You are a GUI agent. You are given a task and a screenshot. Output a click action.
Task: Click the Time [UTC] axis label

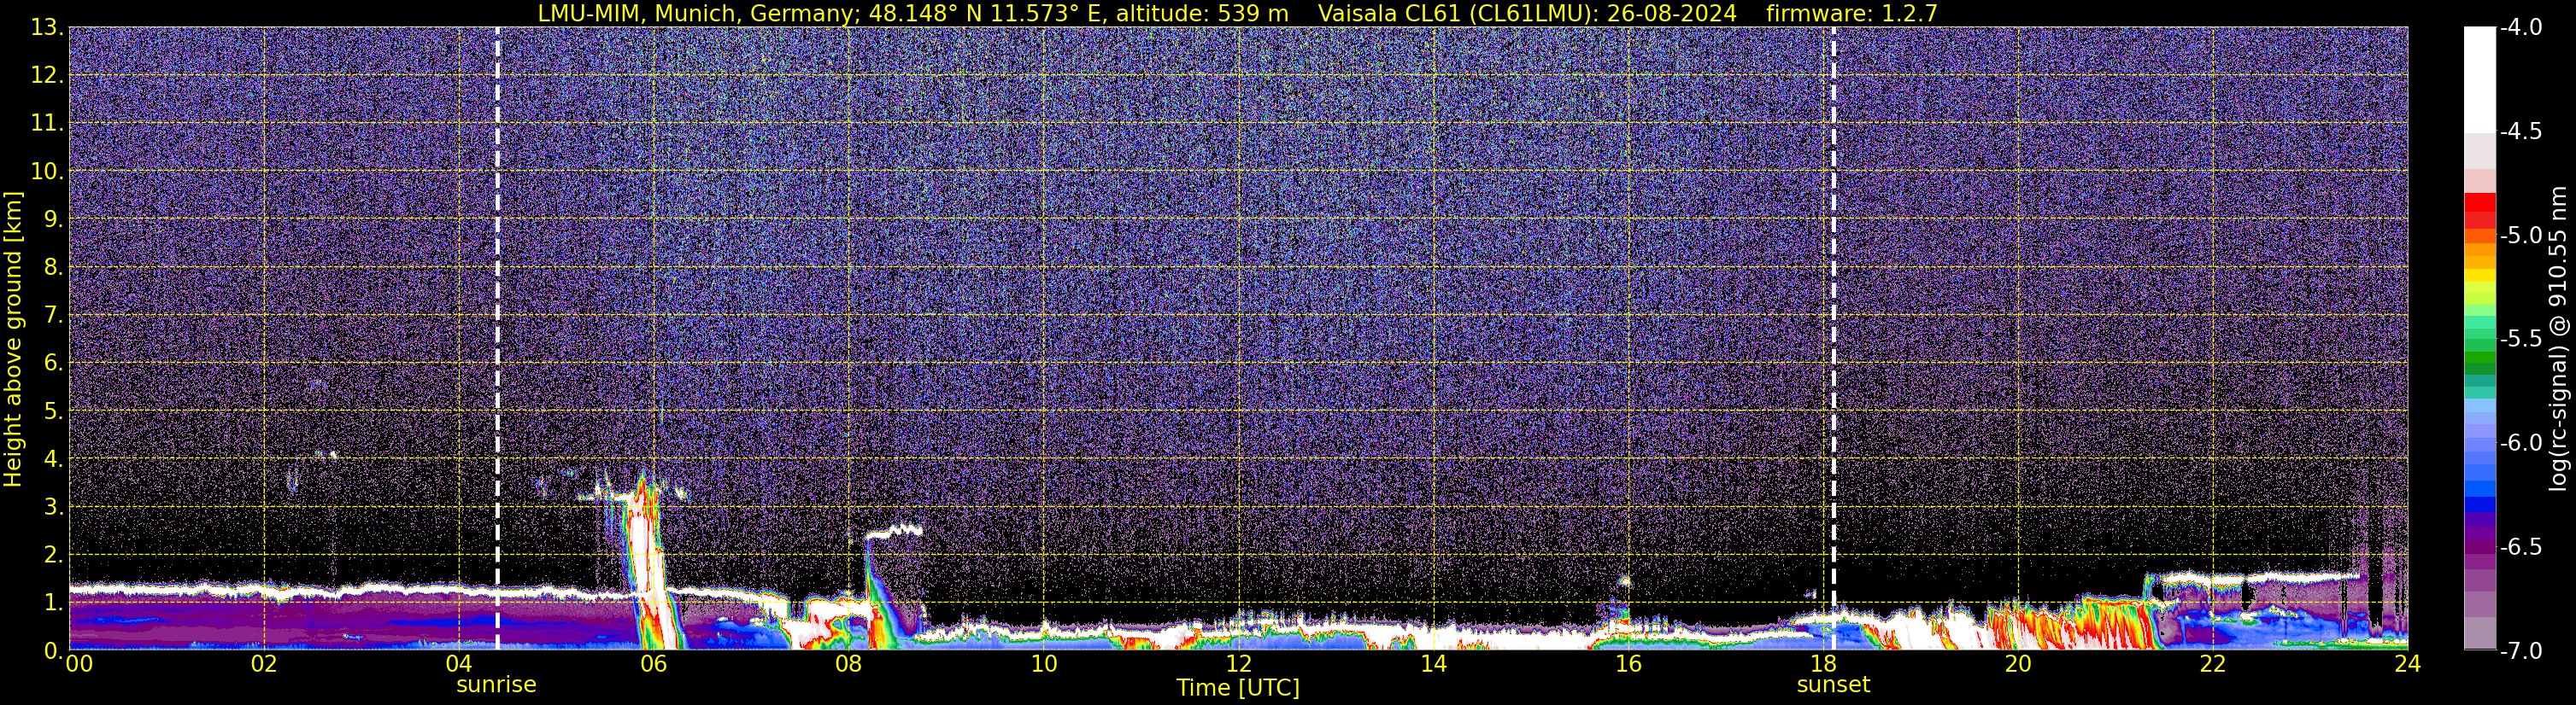[1238, 688]
